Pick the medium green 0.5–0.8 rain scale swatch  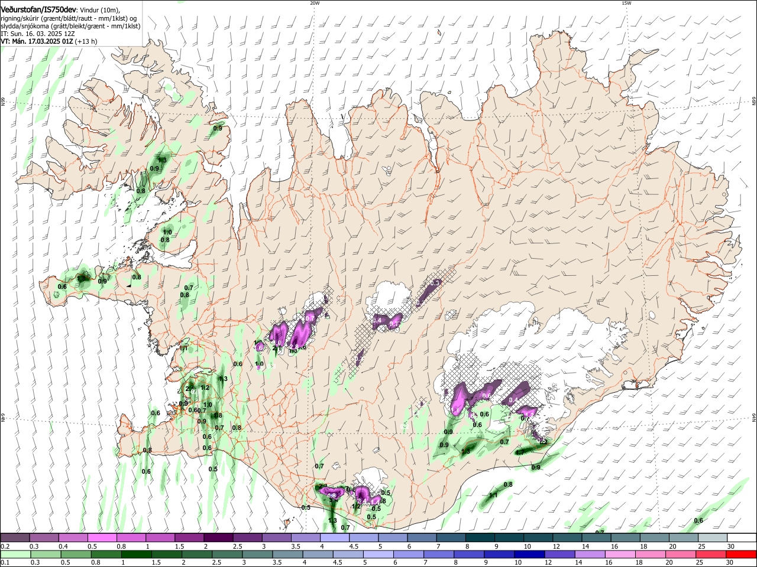(76, 554)
